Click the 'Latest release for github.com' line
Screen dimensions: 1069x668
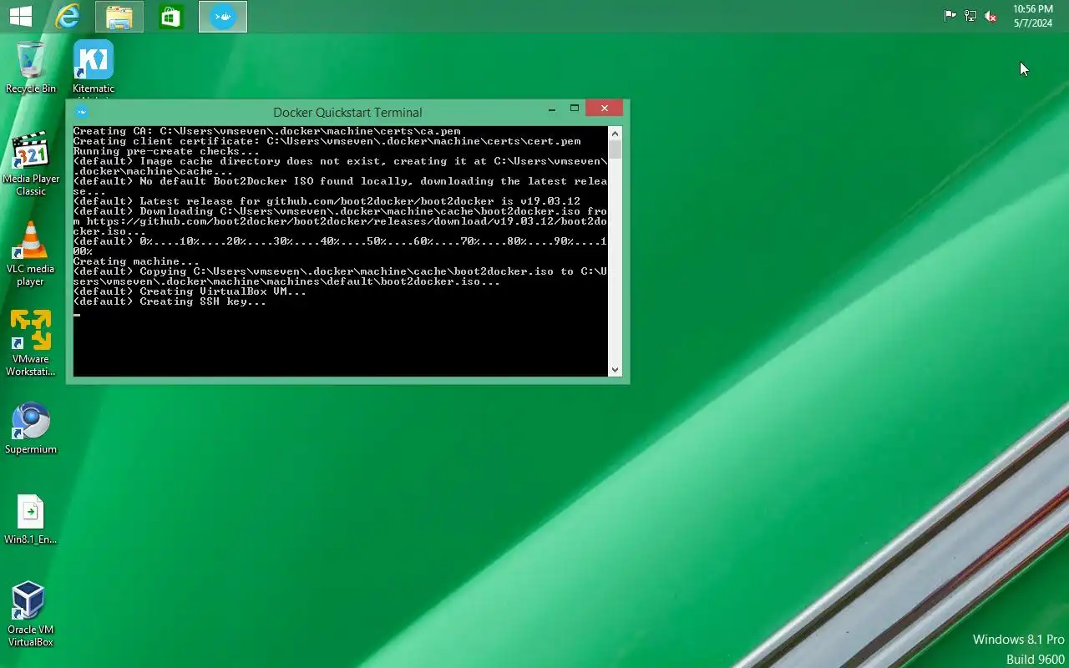(327, 201)
